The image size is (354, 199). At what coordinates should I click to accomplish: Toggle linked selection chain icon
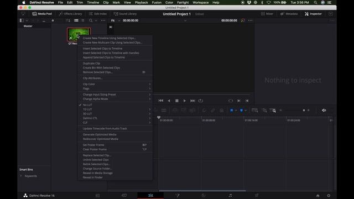pyautogui.click(x=212, y=111)
